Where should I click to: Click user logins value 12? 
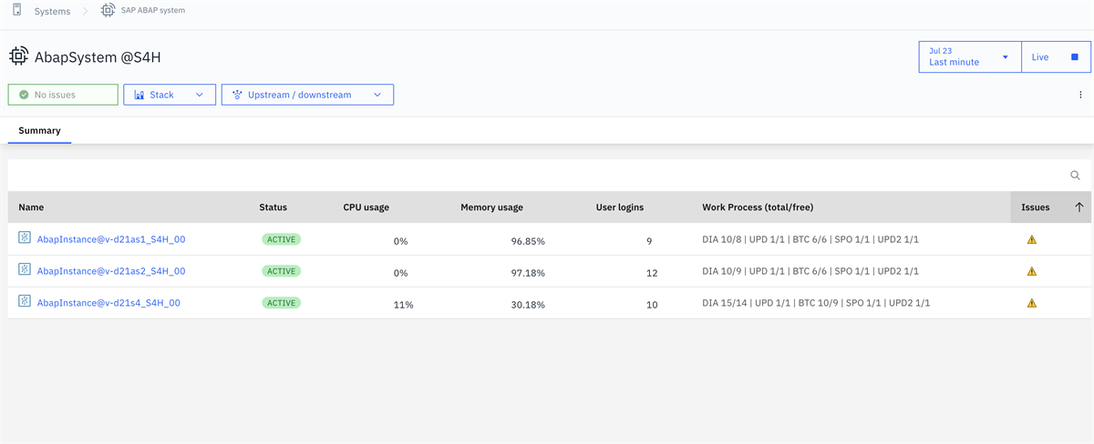[x=652, y=273]
